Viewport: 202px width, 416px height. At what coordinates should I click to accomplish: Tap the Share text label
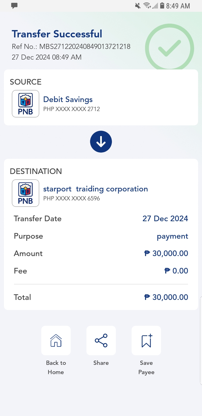pyautogui.click(x=101, y=363)
